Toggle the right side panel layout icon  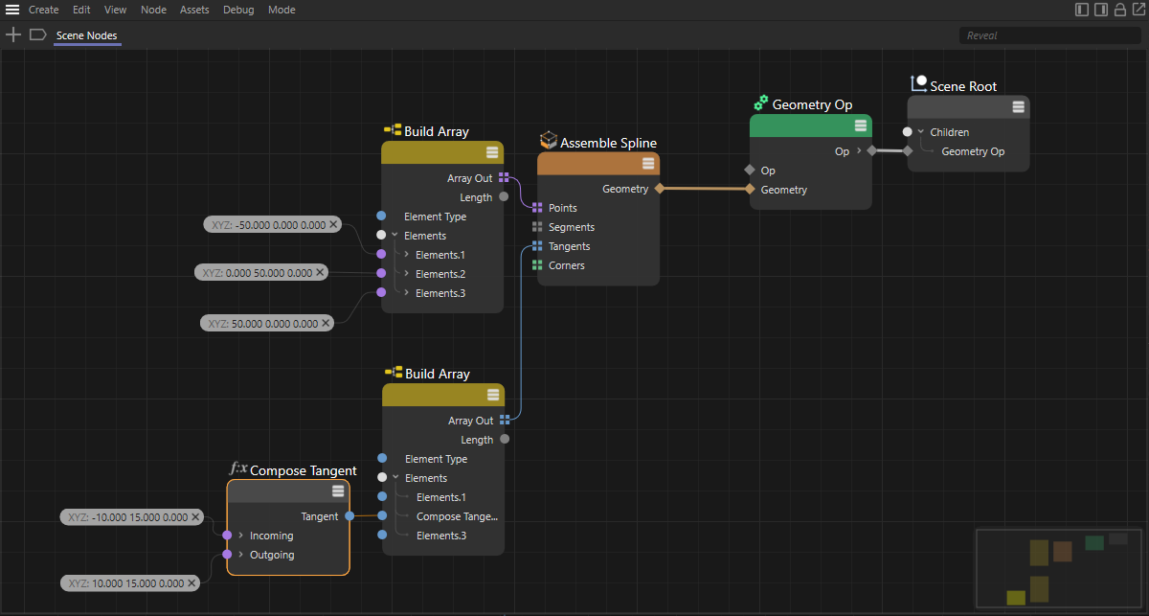[1101, 10]
